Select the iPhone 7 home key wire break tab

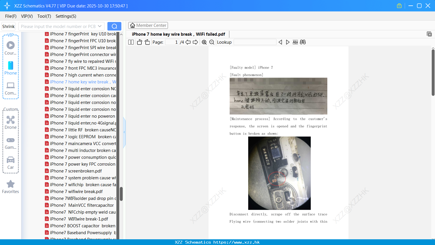point(179,34)
